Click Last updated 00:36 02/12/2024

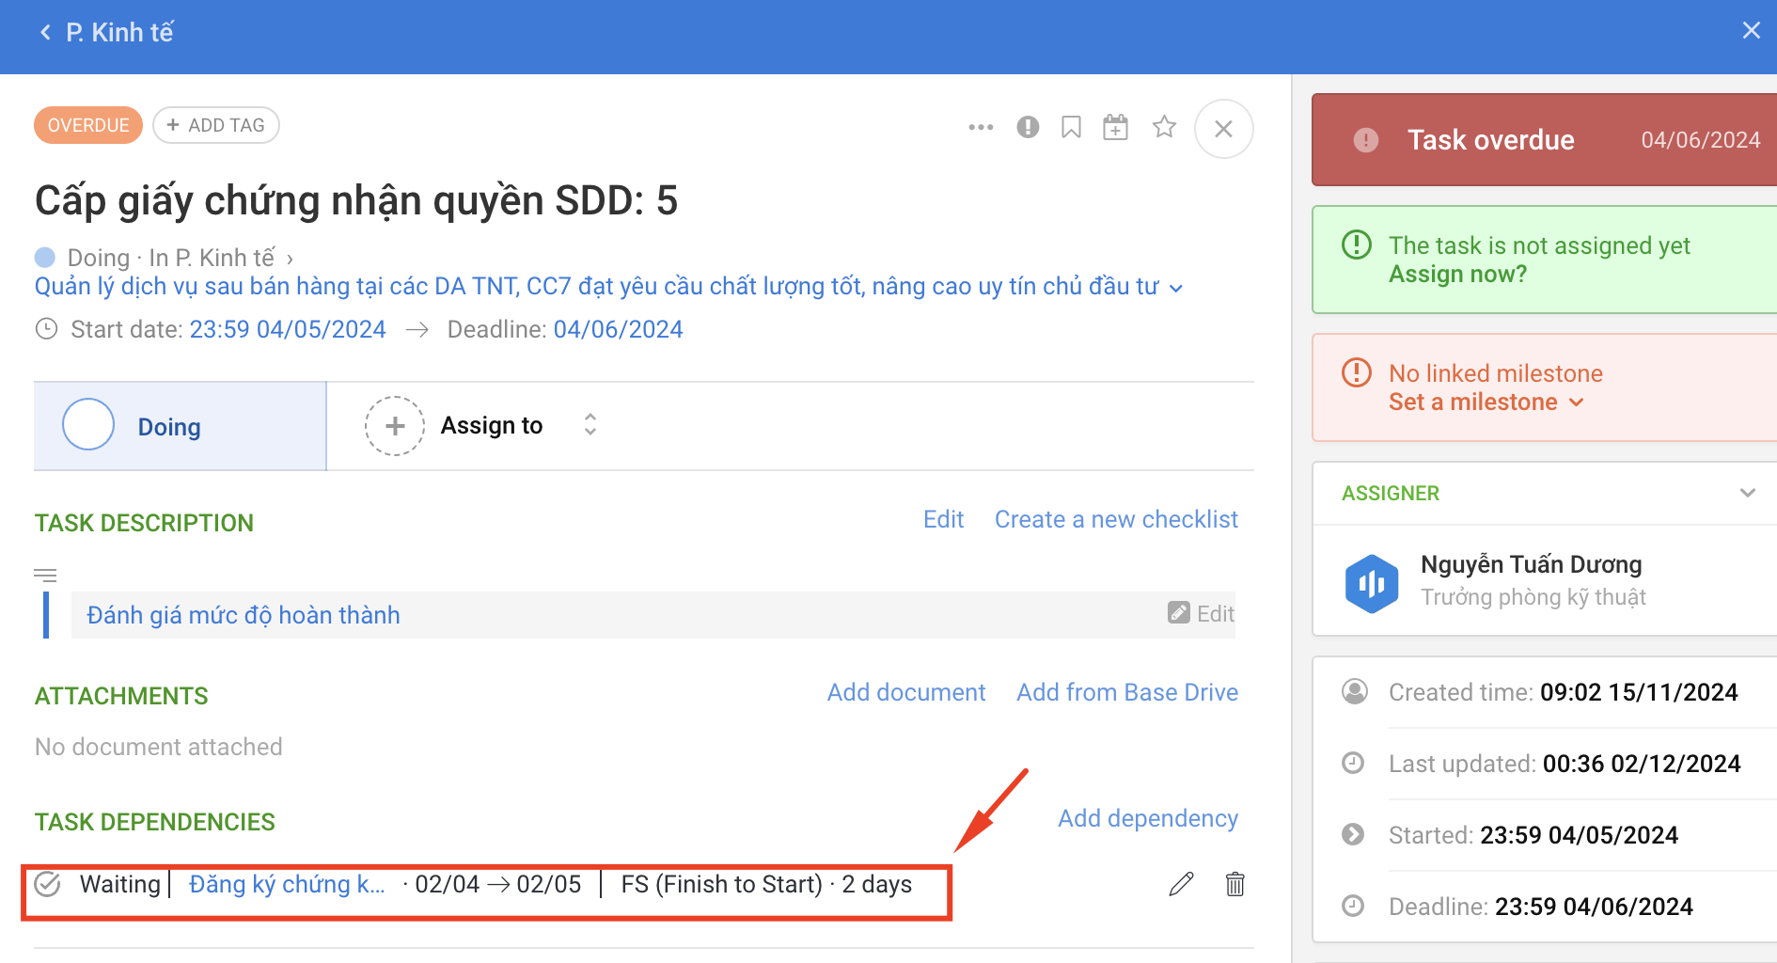point(1565,764)
